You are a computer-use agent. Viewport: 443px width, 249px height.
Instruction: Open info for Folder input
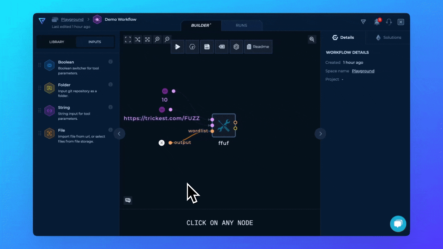click(x=110, y=84)
